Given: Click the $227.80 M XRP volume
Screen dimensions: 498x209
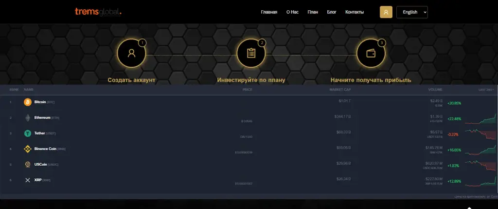Looking at the screenshot, I should (x=434, y=179).
